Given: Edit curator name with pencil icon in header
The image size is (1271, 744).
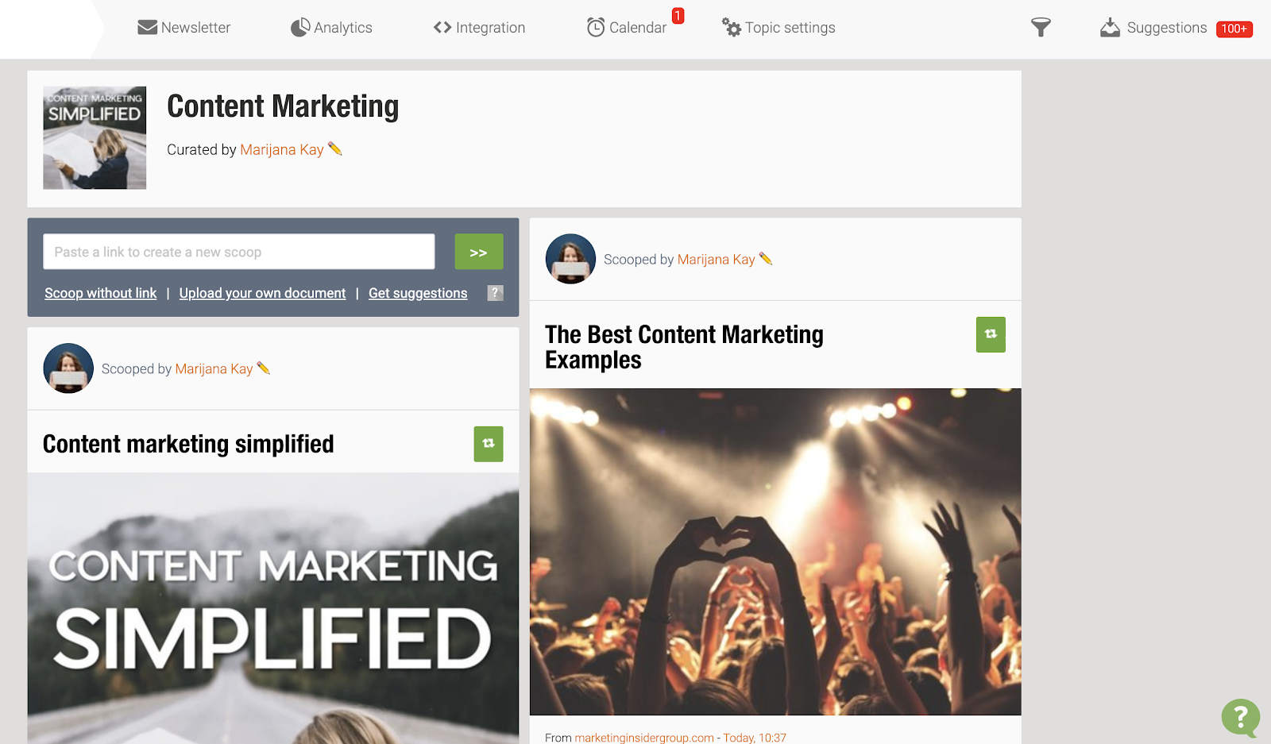Looking at the screenshot, I should [335, 148].
